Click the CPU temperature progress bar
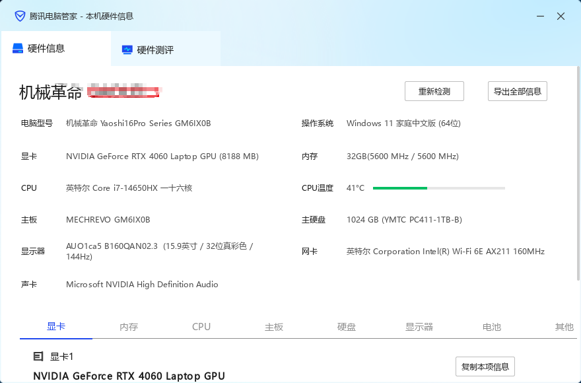581x383 pixels. coord(438,188)
